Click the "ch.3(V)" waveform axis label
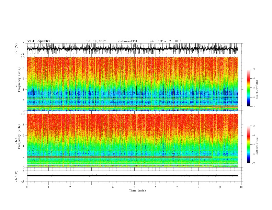272x210 pixels. click(16, 176)
